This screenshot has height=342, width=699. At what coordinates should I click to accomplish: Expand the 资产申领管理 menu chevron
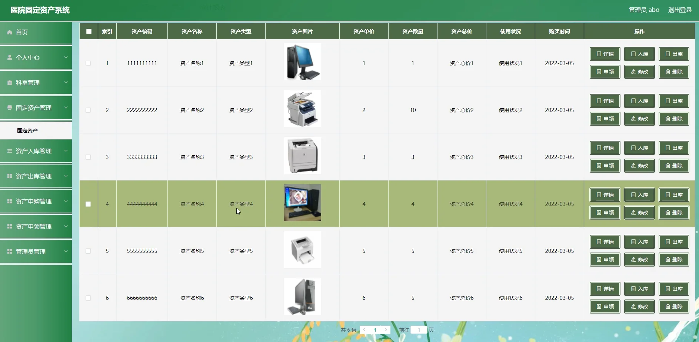(x=66, y=226)
